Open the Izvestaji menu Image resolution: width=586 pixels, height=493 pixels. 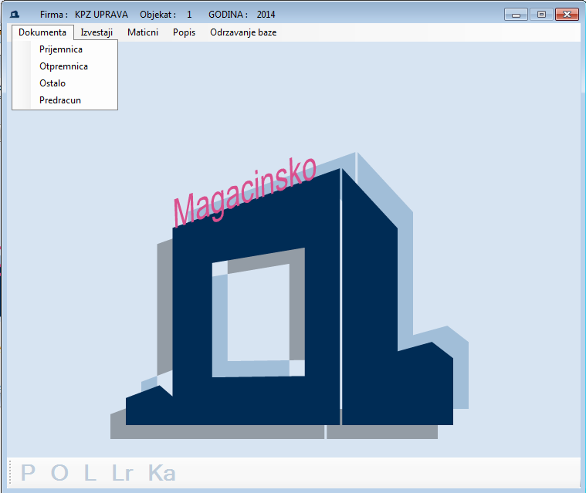97,32
